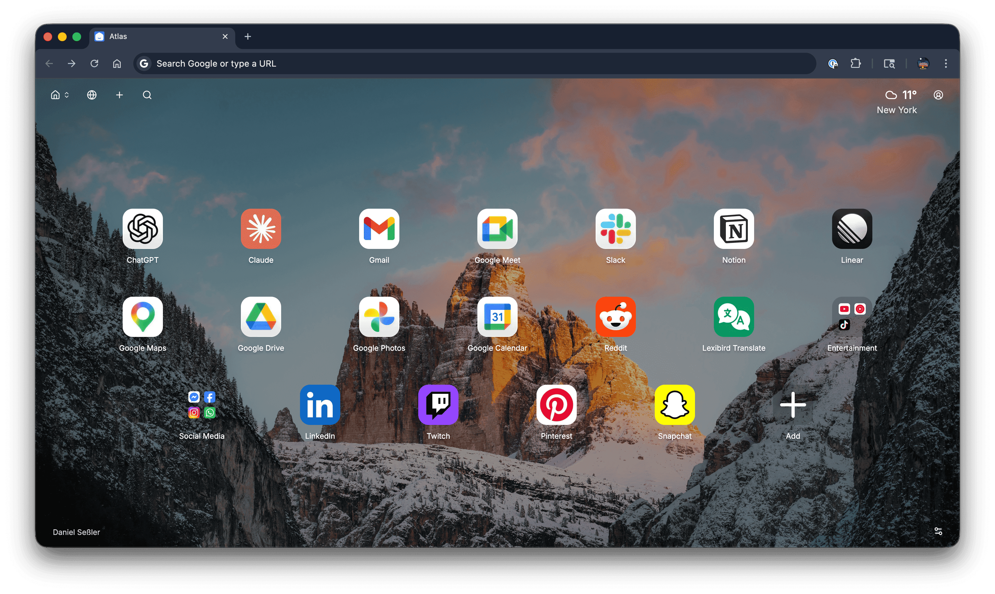This screenshot has height=594, width=995.
Task: Launch Gmail from the shortcut grid
Action: (379, 228)
